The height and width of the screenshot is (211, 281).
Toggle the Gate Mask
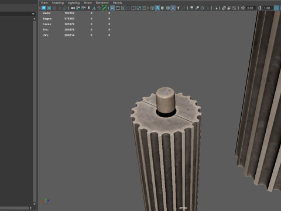(x=128, y=8)
